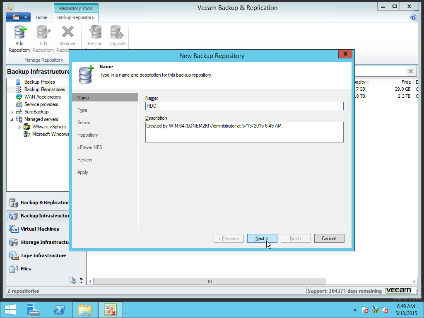This screenshot has height=318, width=424.
Task: Expand the VMware vSphere tree node
Action: pyautogui.click(x=19, y=127)
